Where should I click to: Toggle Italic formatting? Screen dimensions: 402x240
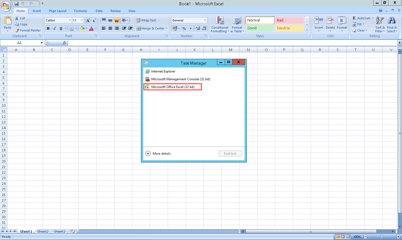coord(54,28)
